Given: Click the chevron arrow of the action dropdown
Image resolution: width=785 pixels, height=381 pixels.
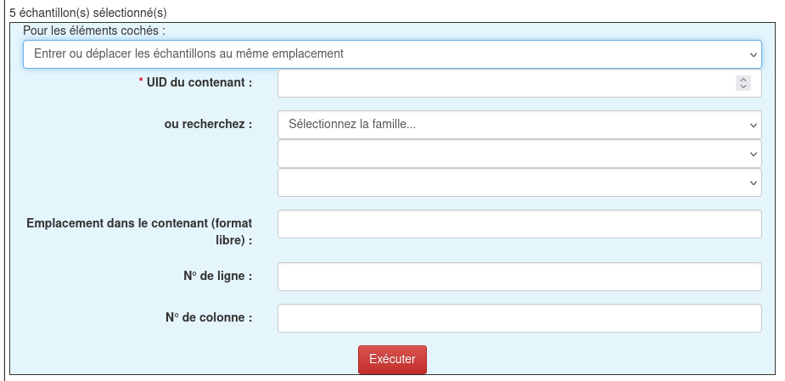Looking at the screenshot, I should point(753,54).
